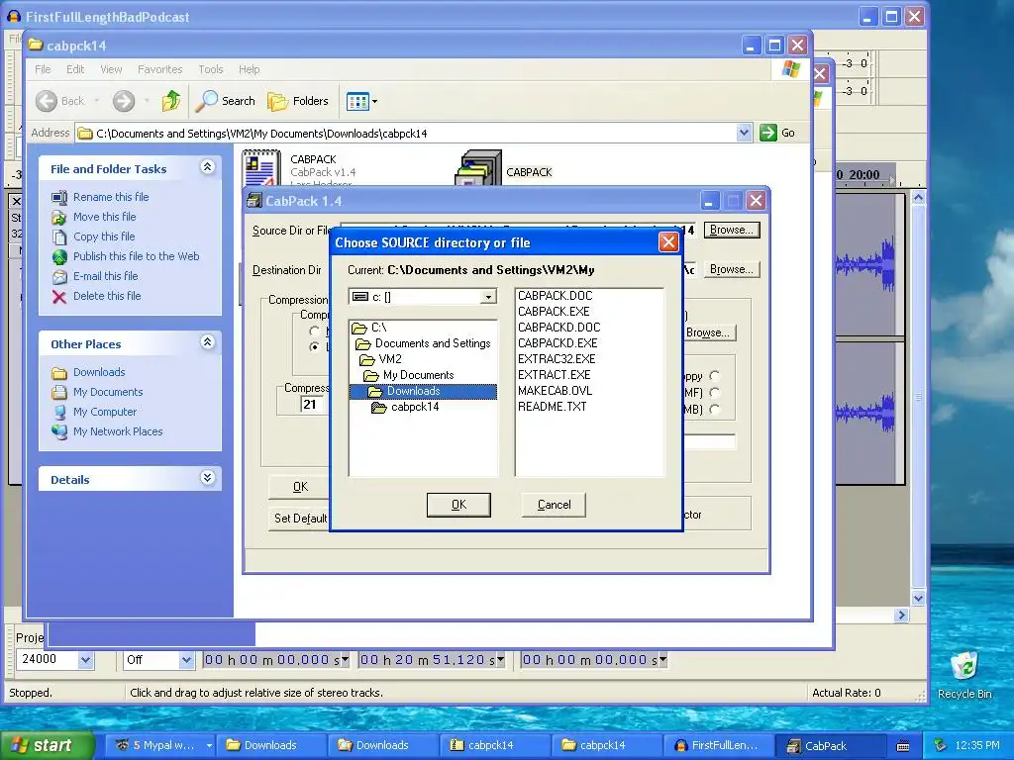Open the c: drive dropdown
The image size is (1014, 760).
click(x=488, y=297)
